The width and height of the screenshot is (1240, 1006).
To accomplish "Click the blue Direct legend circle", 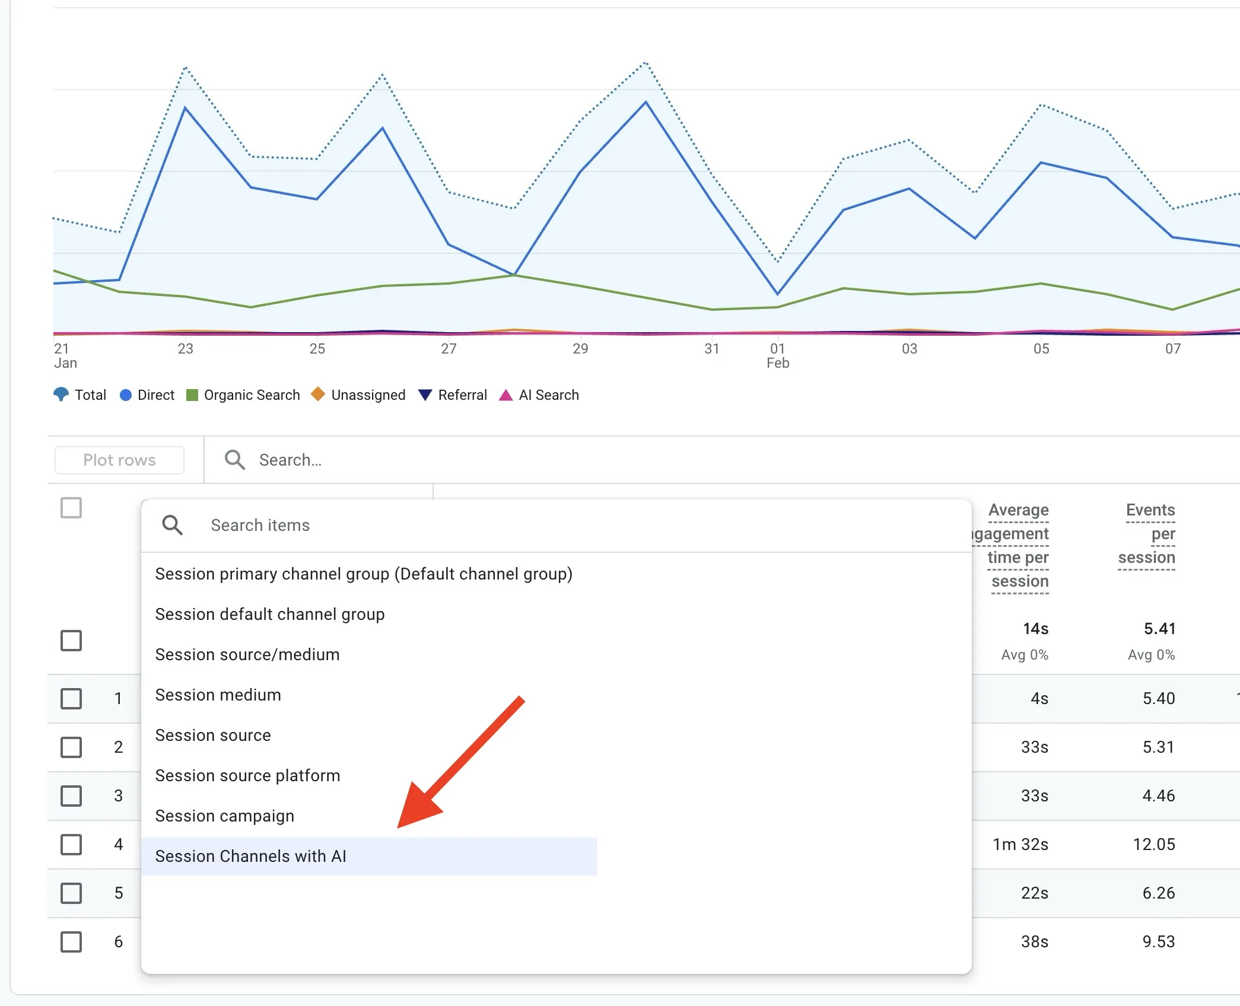I will 126,395.
